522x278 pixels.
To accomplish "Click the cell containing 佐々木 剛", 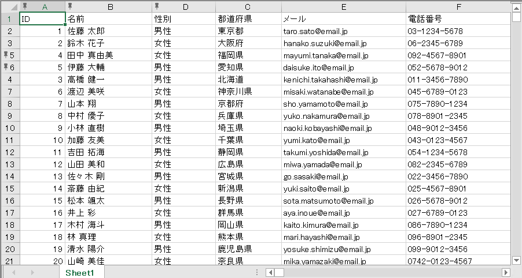I will (x=109, y=176).
